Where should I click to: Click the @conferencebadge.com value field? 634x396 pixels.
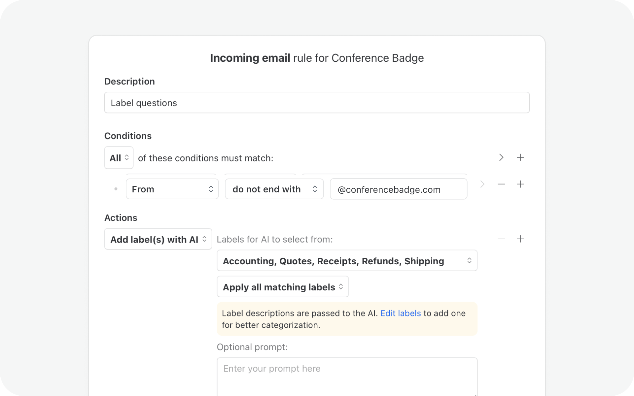(x=398, y=189)
